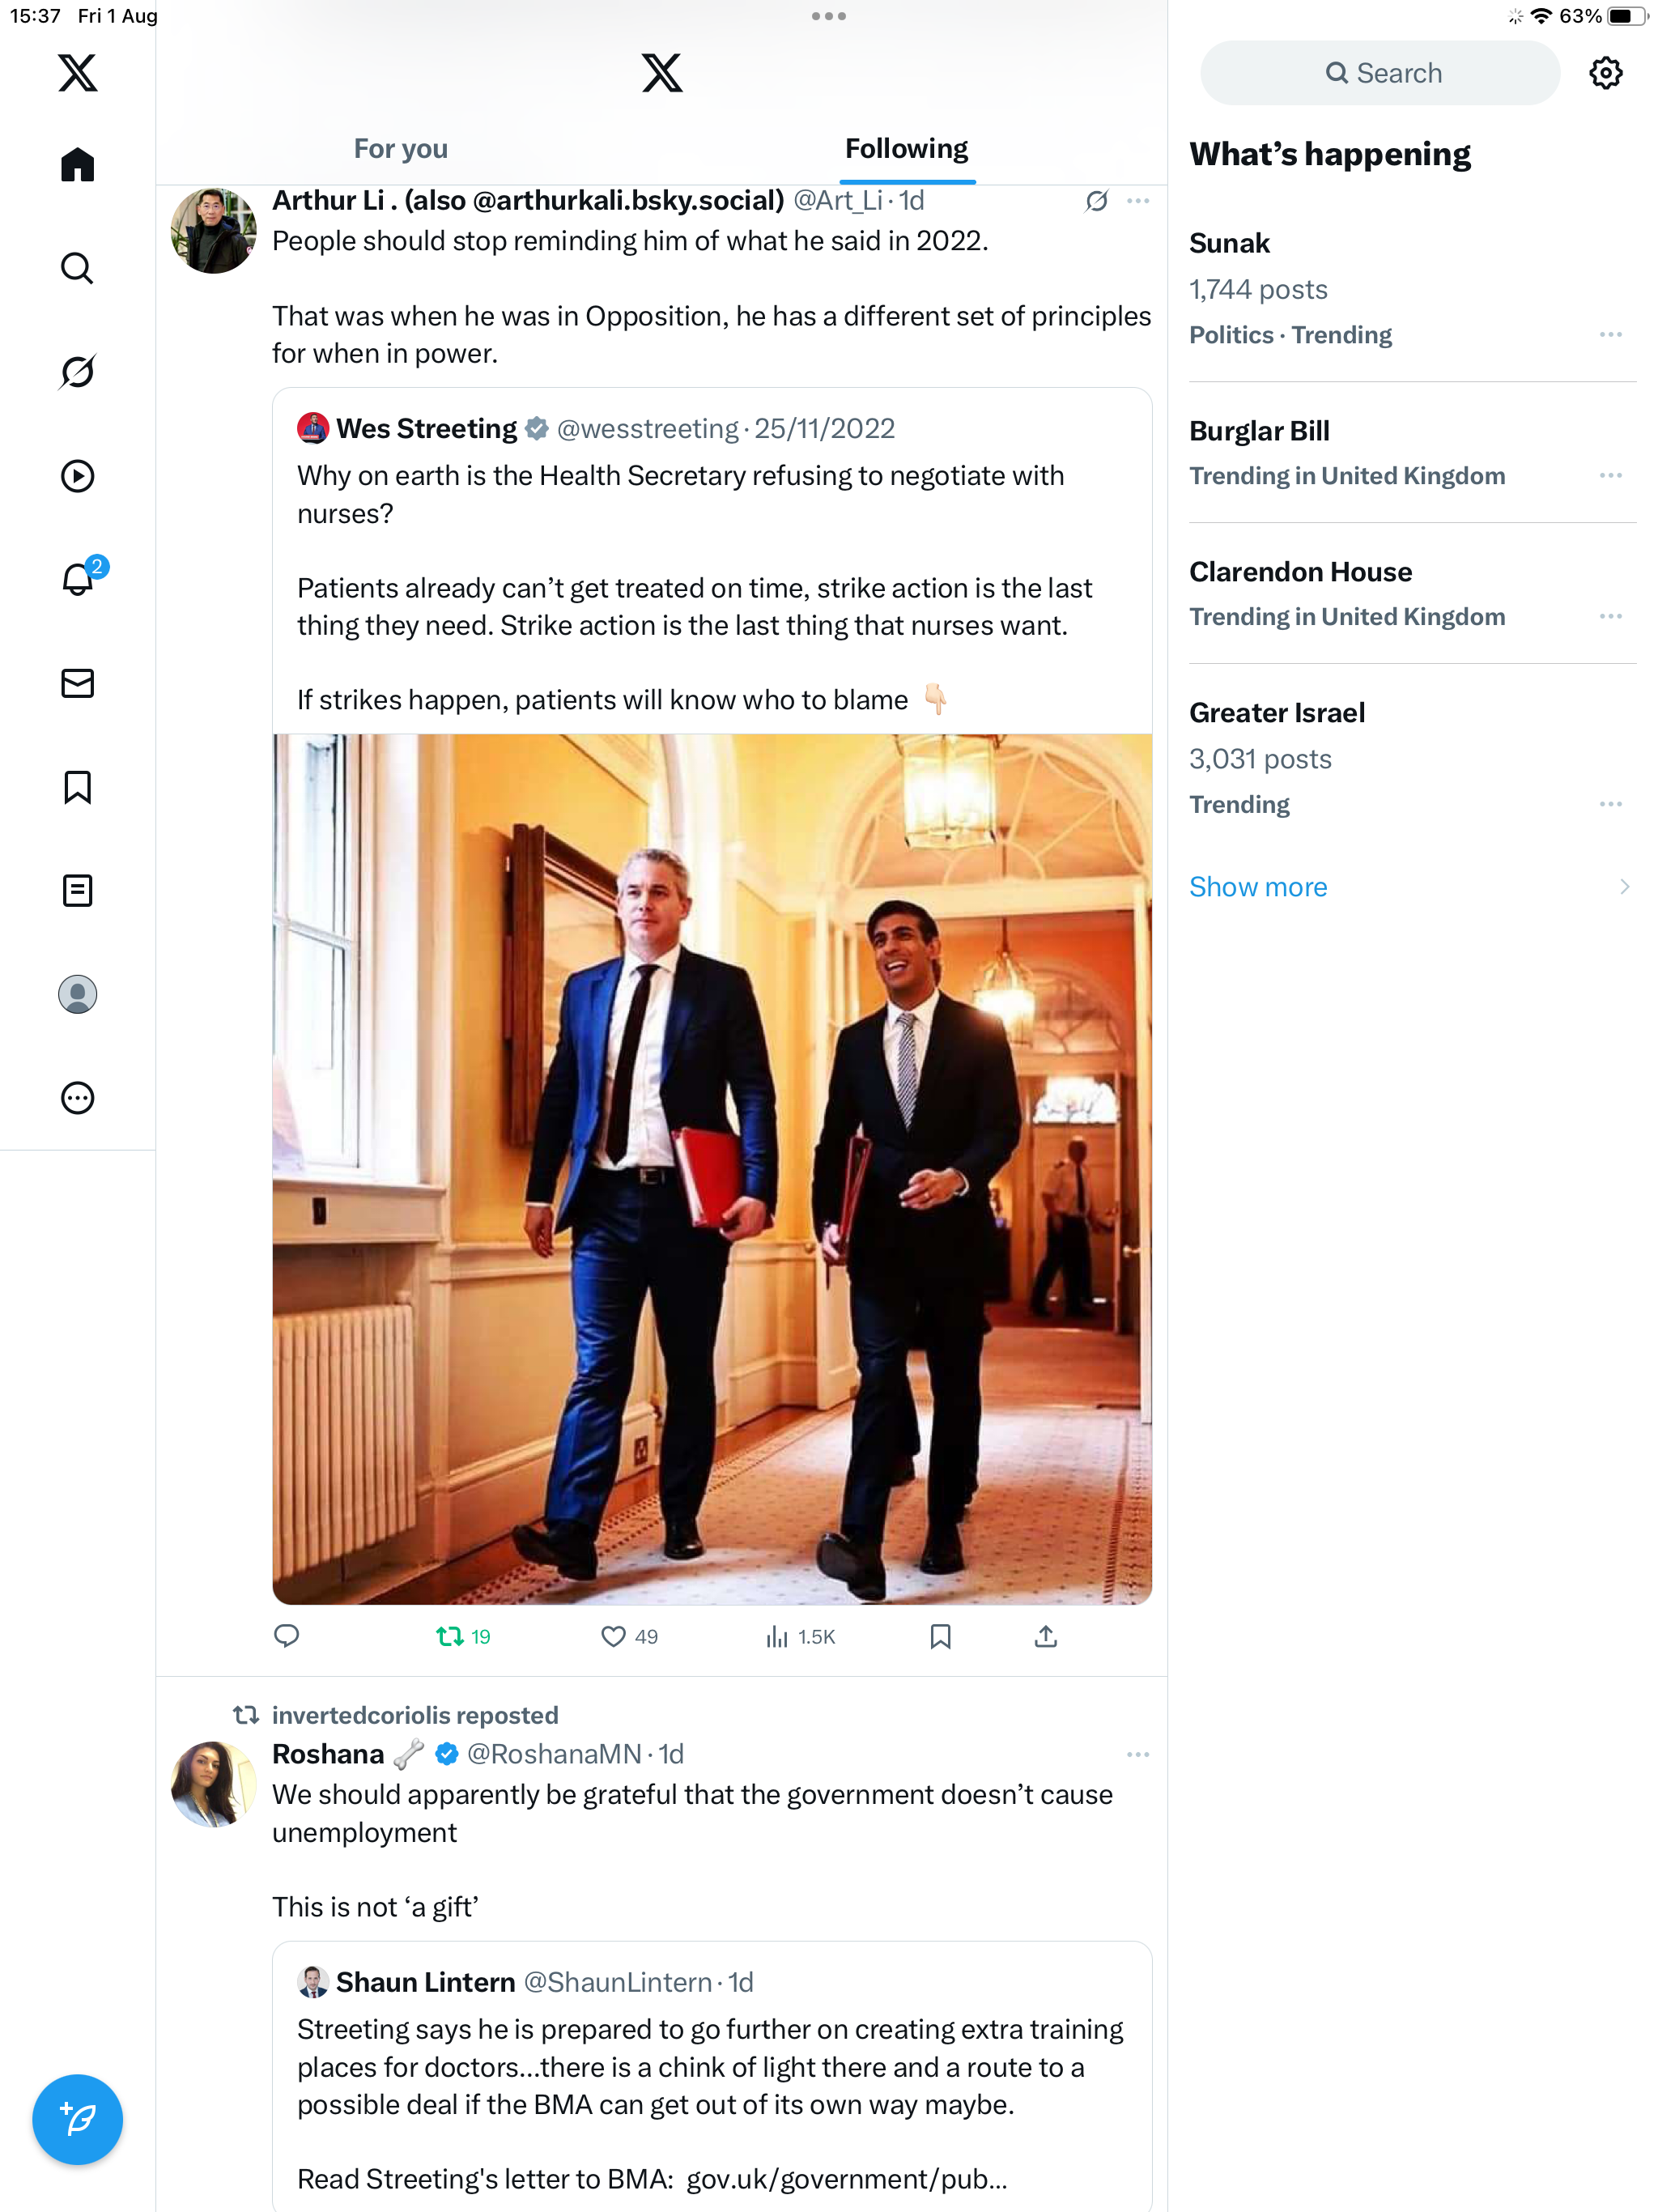Open more options on Roshana's post
The image size is (1658, 2212).
click(x=1137, y=1754)
